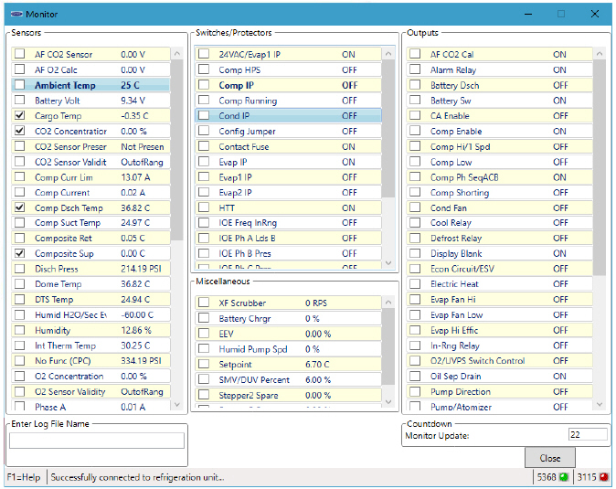Select the Econ Circuit/ESV row
The image size is (616, 489).
[x=499, y=269]
